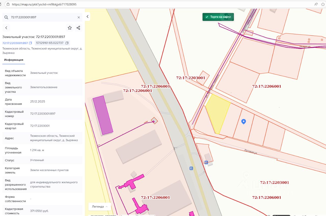Screen dimensions: 326x216
Task: Click the magnifier icon in the search box
Action: click(x=6, y=17)
